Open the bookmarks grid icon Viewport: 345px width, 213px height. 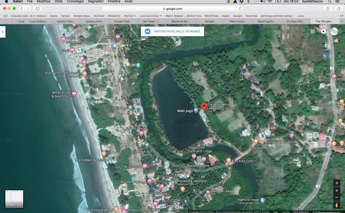(5, 16)
